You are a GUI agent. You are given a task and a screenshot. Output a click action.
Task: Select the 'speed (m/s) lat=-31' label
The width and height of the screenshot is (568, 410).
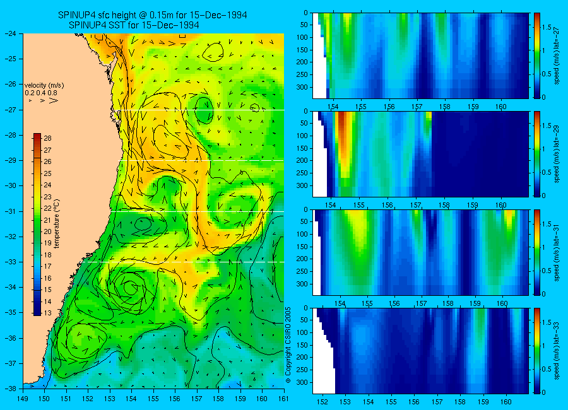[x=557, y=252]
